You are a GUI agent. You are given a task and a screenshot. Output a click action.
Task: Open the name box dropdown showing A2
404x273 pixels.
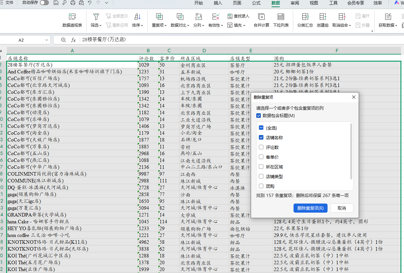click(47, 40)
